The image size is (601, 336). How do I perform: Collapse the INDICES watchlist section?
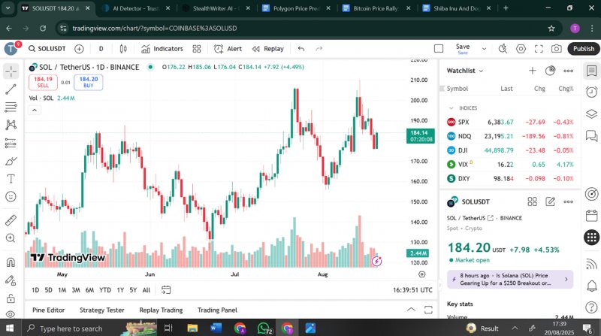pos(452,108)
